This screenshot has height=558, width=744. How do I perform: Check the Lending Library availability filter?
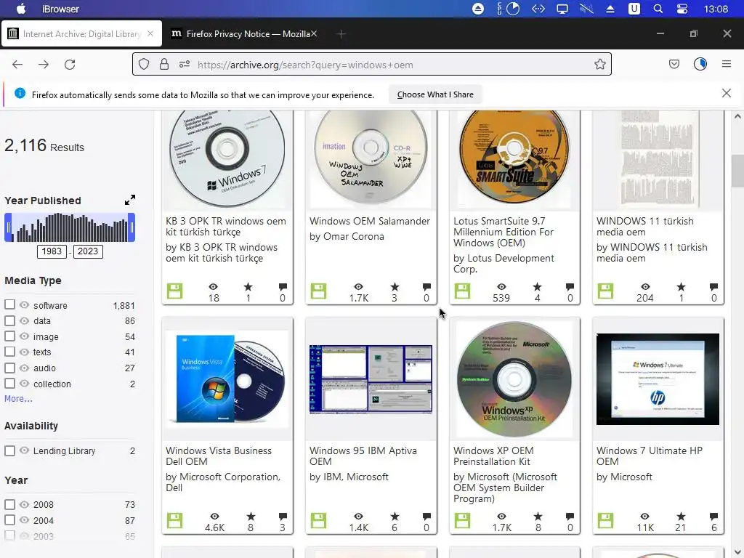pyautogui.click(x=9, y=450)
